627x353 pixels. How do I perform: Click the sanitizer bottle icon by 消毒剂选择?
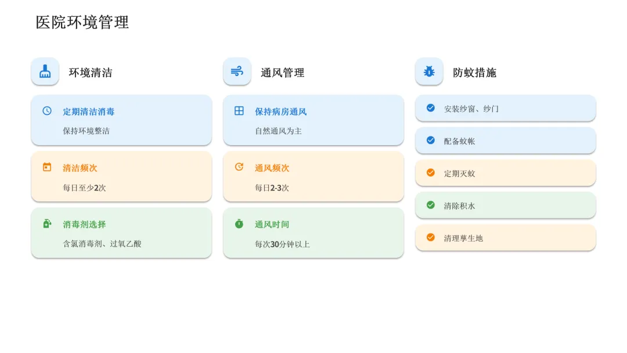coord(47,224)
